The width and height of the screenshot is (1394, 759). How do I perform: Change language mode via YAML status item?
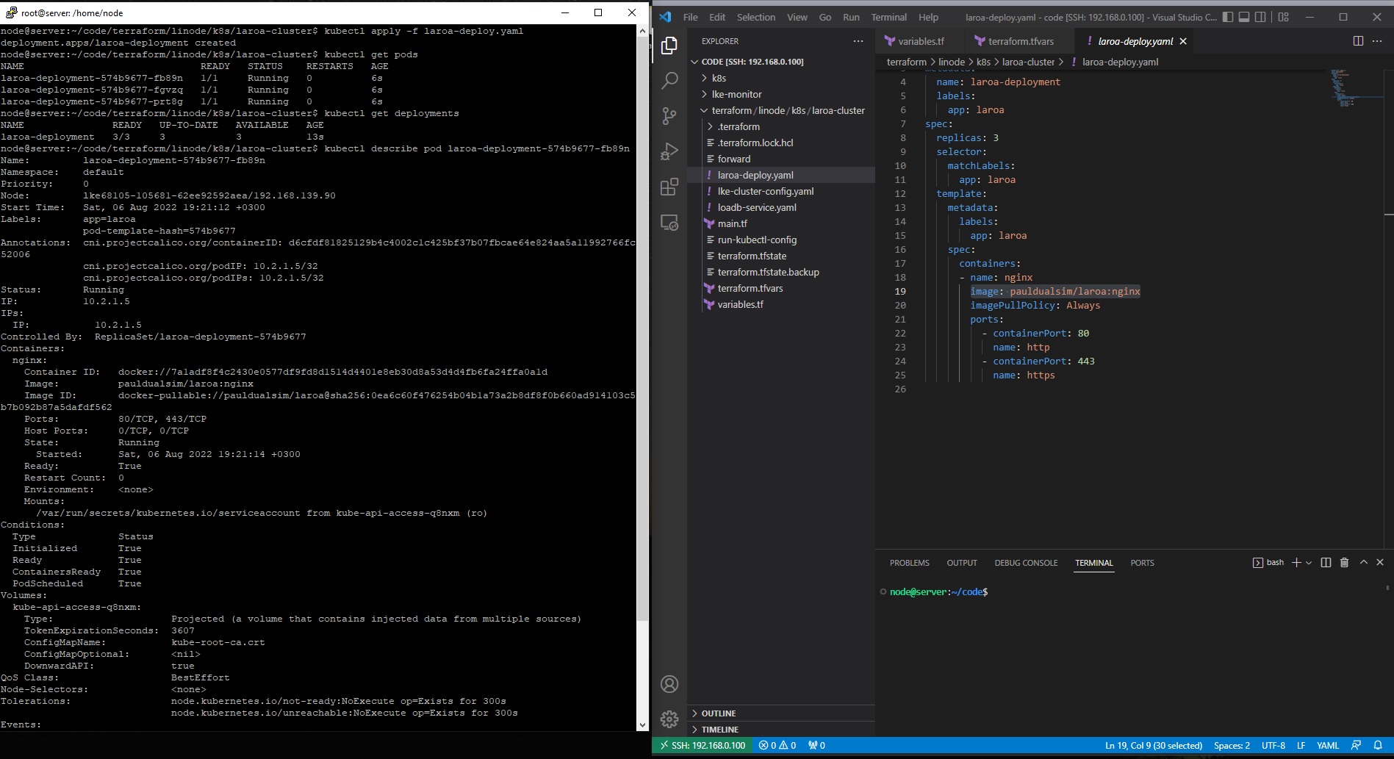pos(1327,745)
